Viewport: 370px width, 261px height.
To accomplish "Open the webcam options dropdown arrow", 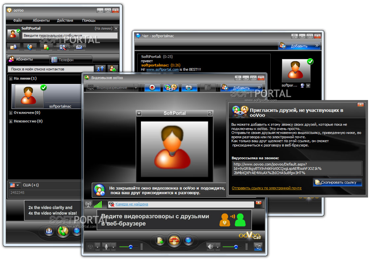I will coord(97,247).
